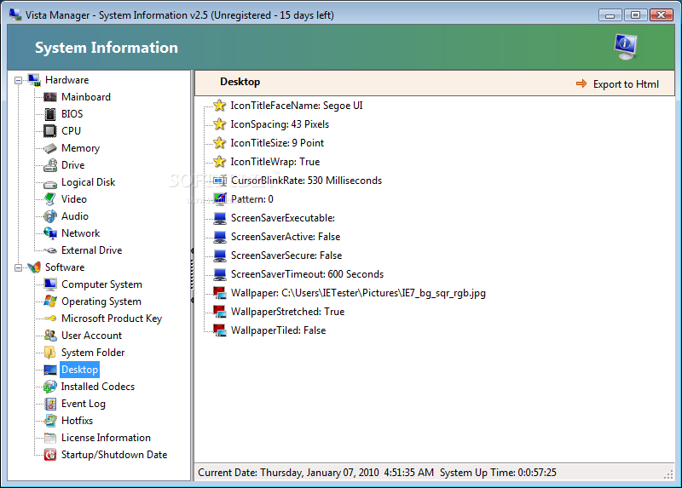Click the Hardware computer icon
The width and height of the screenshot is (682, 488).
[34, 80]
